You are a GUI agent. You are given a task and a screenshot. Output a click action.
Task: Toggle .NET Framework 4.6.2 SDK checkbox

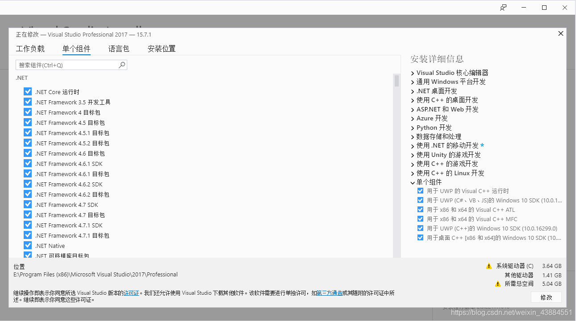click(x=28, y=184)
